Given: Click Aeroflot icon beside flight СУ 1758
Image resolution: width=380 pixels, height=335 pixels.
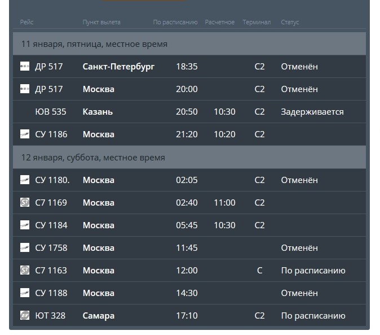Looking at the screenshot, I should [x=25, y=247].
